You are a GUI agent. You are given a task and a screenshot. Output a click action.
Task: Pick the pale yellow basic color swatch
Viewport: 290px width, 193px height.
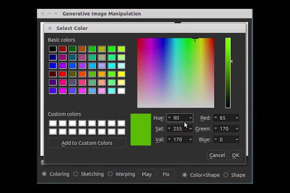121,82
